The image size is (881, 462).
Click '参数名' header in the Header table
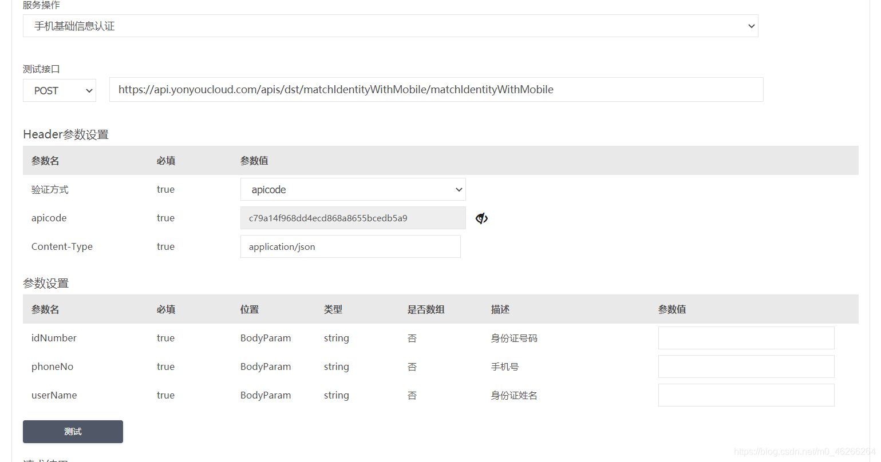(x=45, y=161)
